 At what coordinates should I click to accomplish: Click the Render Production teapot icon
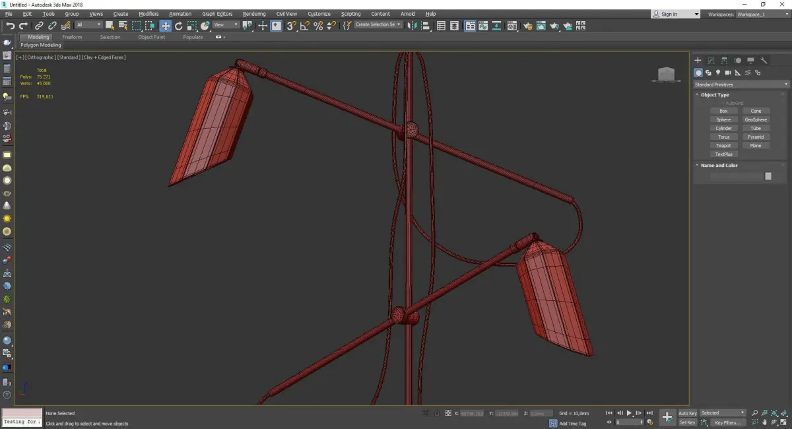(x=554, y=26)
